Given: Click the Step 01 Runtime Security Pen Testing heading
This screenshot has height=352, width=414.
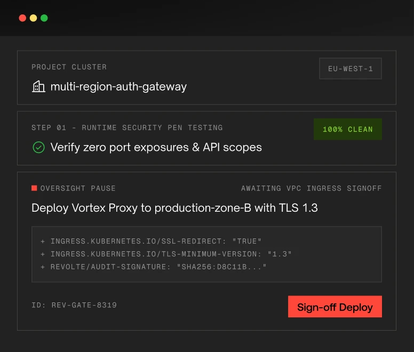Looking at the screenshot, I should click(x=127, y=127).
